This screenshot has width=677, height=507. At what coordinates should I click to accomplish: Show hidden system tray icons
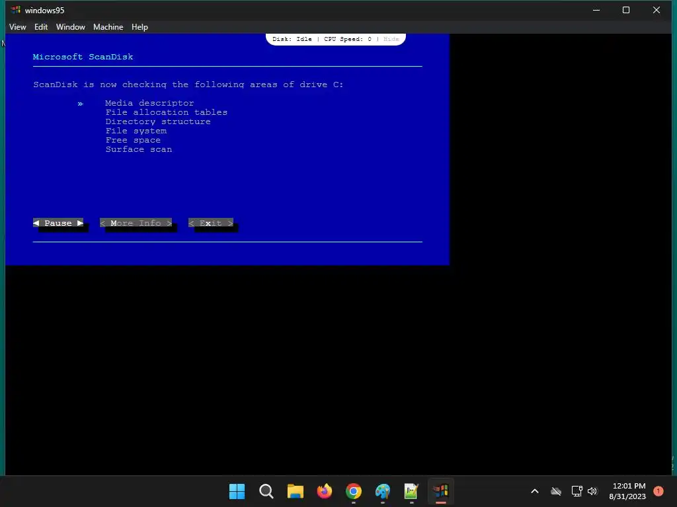534,491
